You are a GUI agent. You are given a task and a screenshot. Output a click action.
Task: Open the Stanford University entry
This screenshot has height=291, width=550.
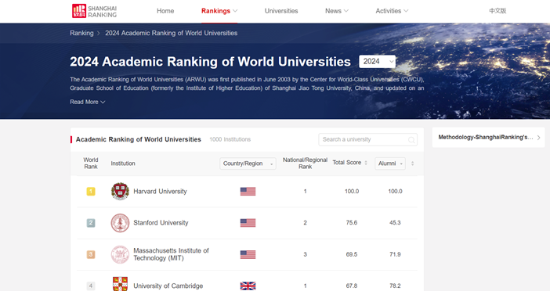coord(161,223)
